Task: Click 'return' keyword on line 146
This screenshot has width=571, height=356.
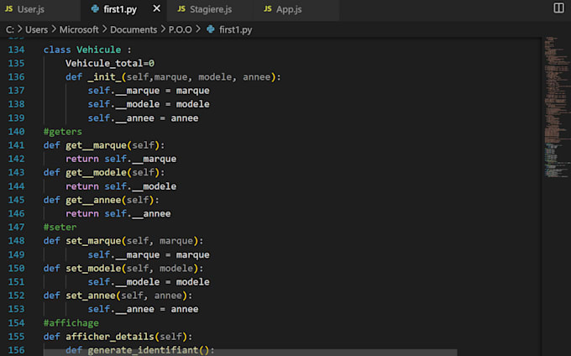Action: pos(82,213)
